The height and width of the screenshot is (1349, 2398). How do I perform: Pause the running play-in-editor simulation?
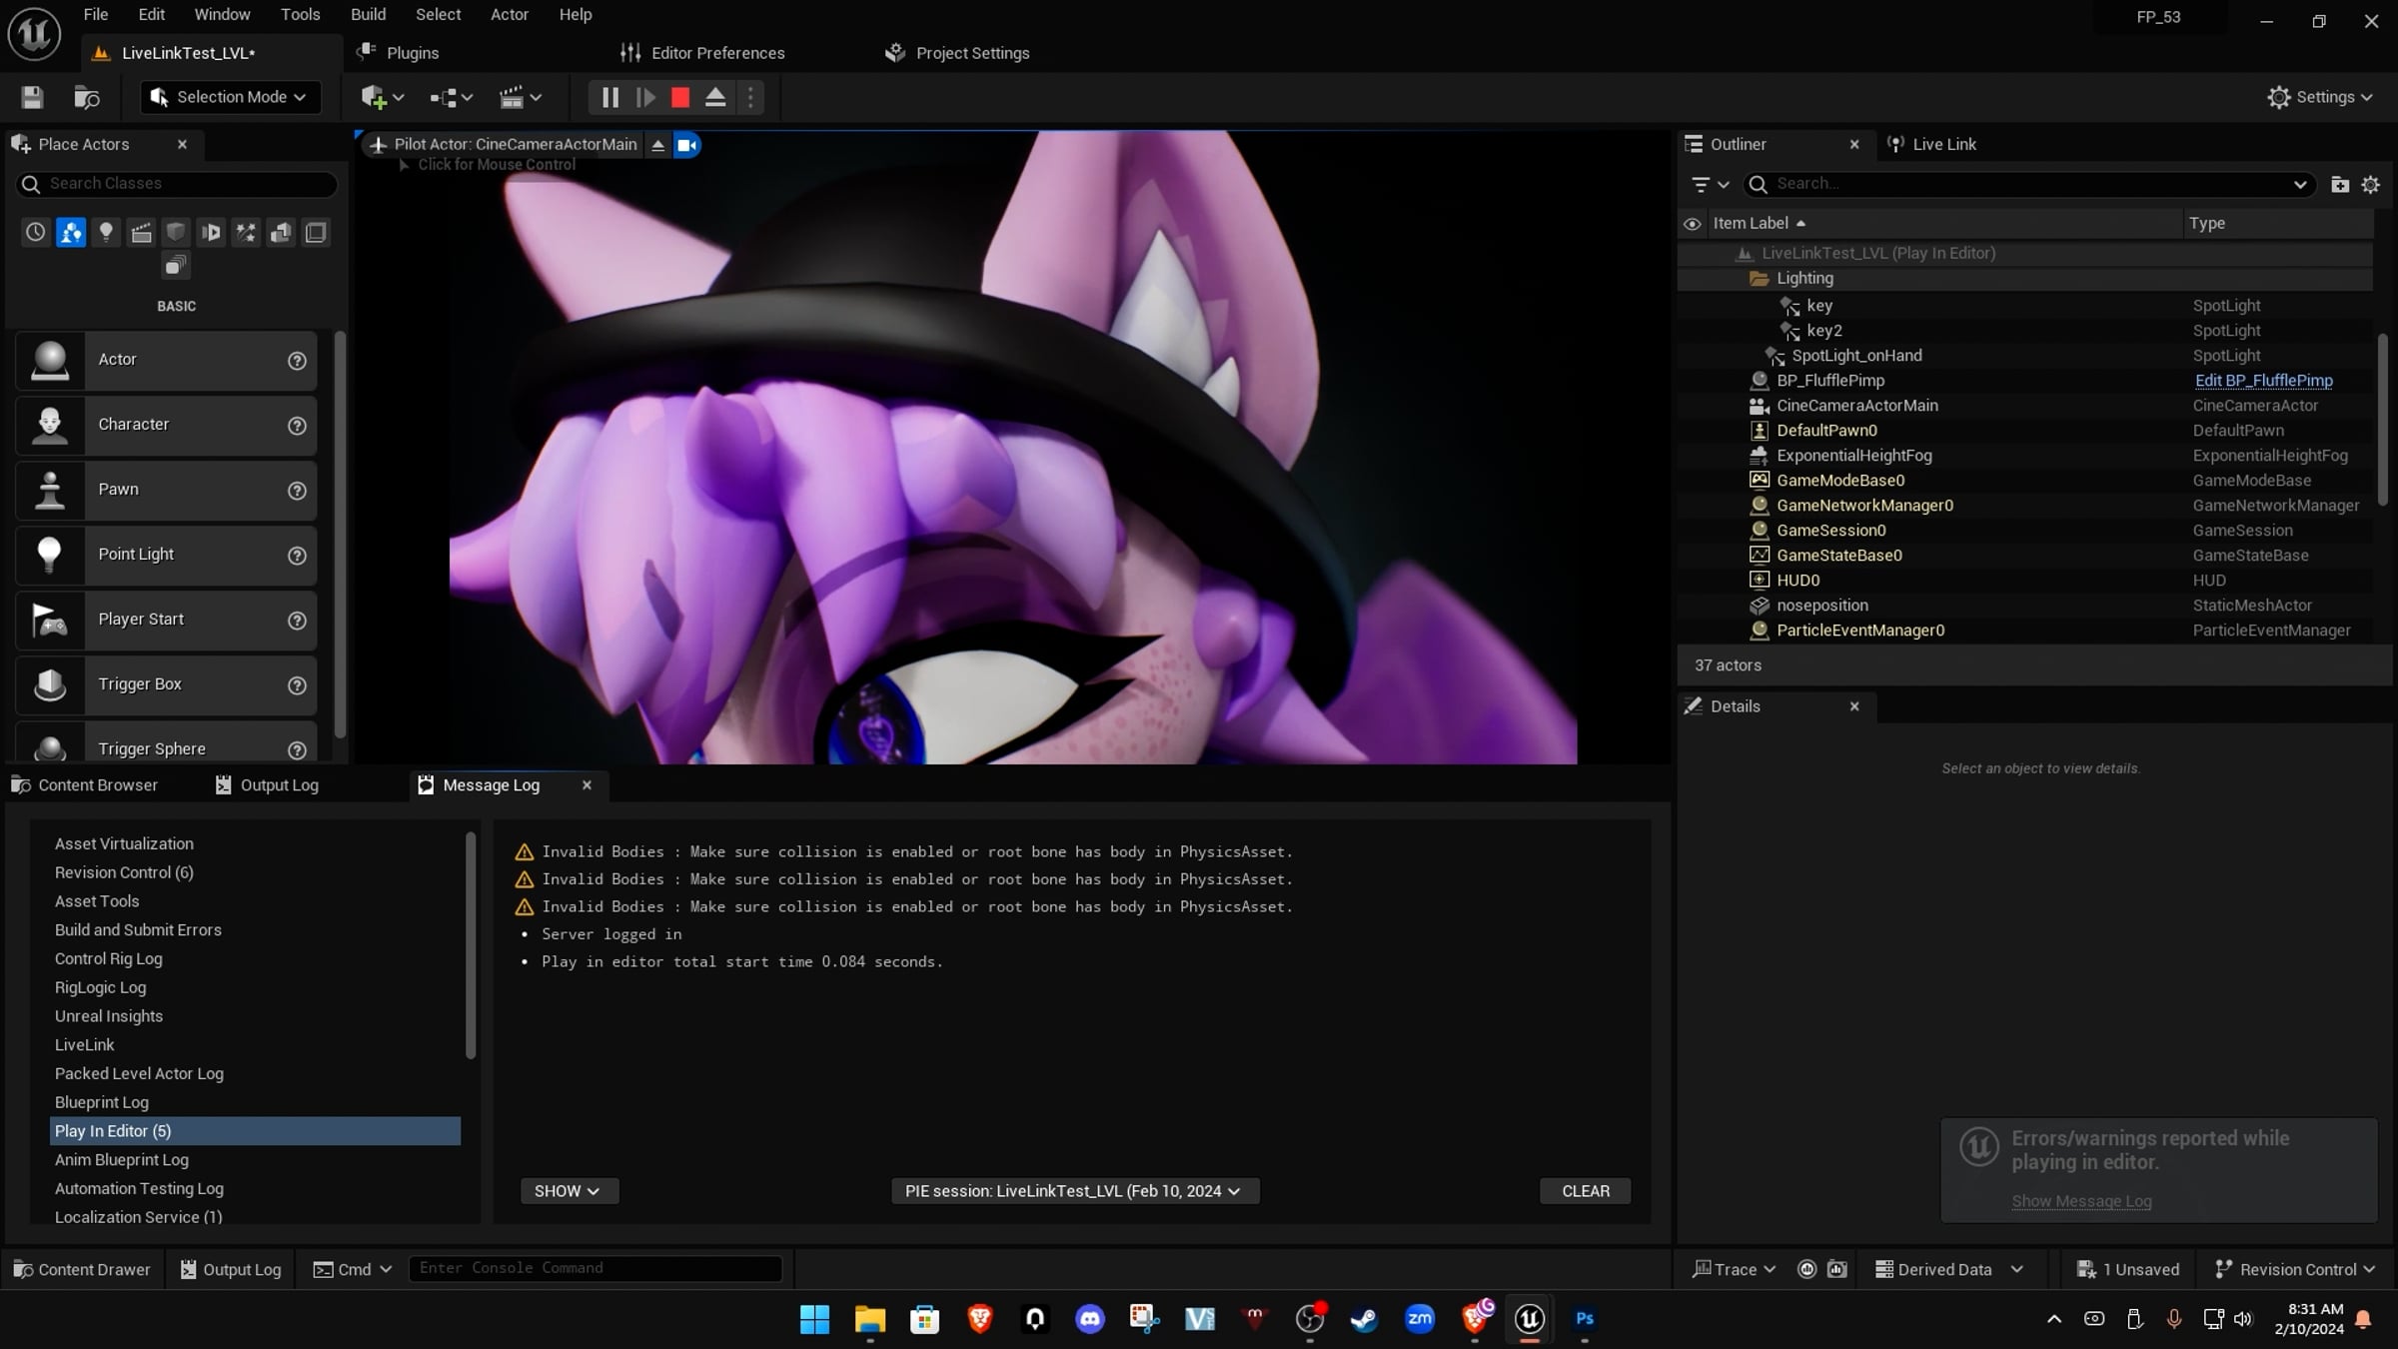(x=609, y=97)
